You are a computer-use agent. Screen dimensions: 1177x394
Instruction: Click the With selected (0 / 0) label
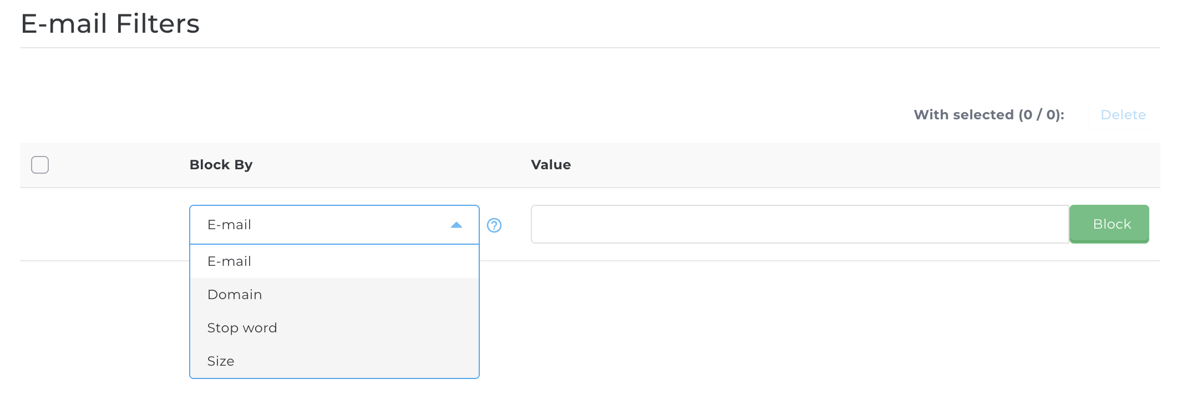coord(988,115)
